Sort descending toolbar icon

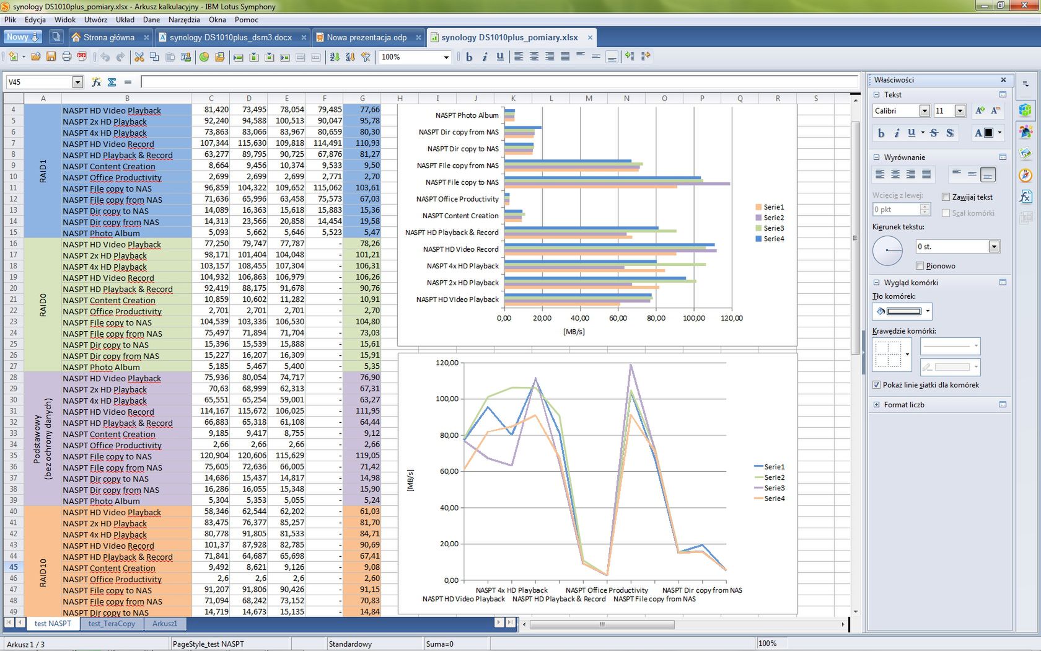click(x=350, y=56)
